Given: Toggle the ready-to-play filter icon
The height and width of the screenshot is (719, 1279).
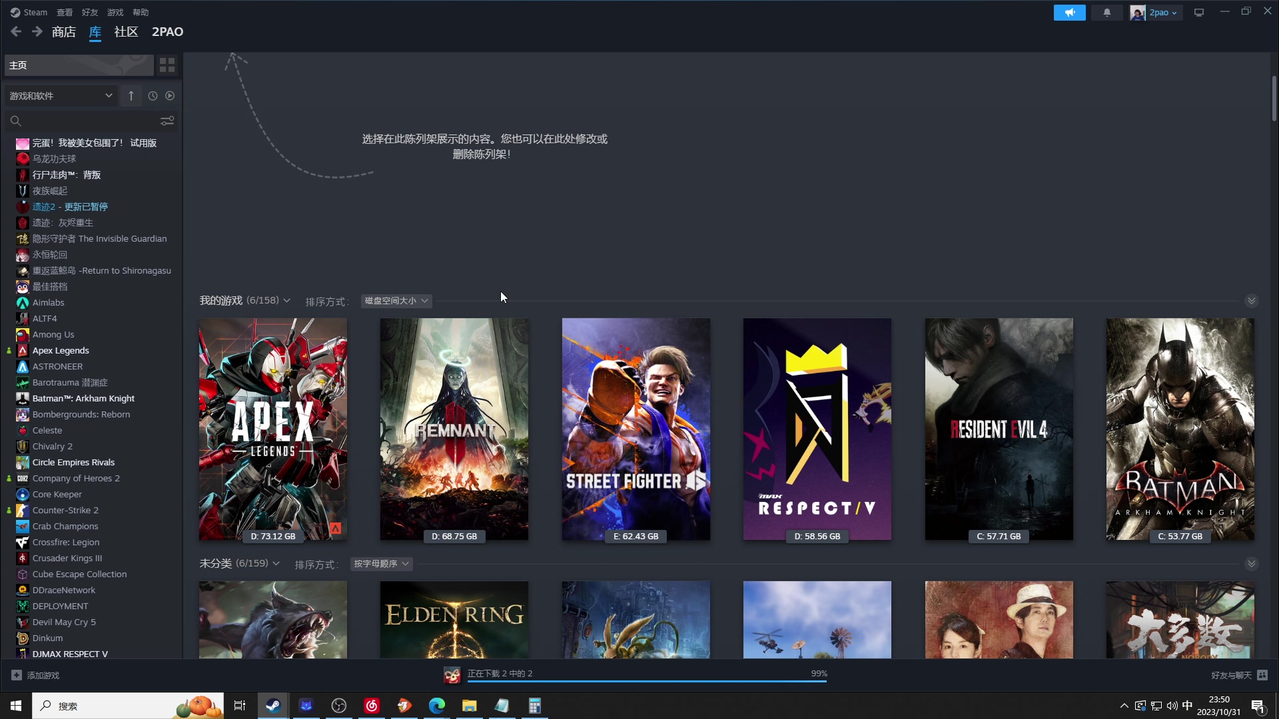Looking at the screenshot, I should click(x=170, y=96).
